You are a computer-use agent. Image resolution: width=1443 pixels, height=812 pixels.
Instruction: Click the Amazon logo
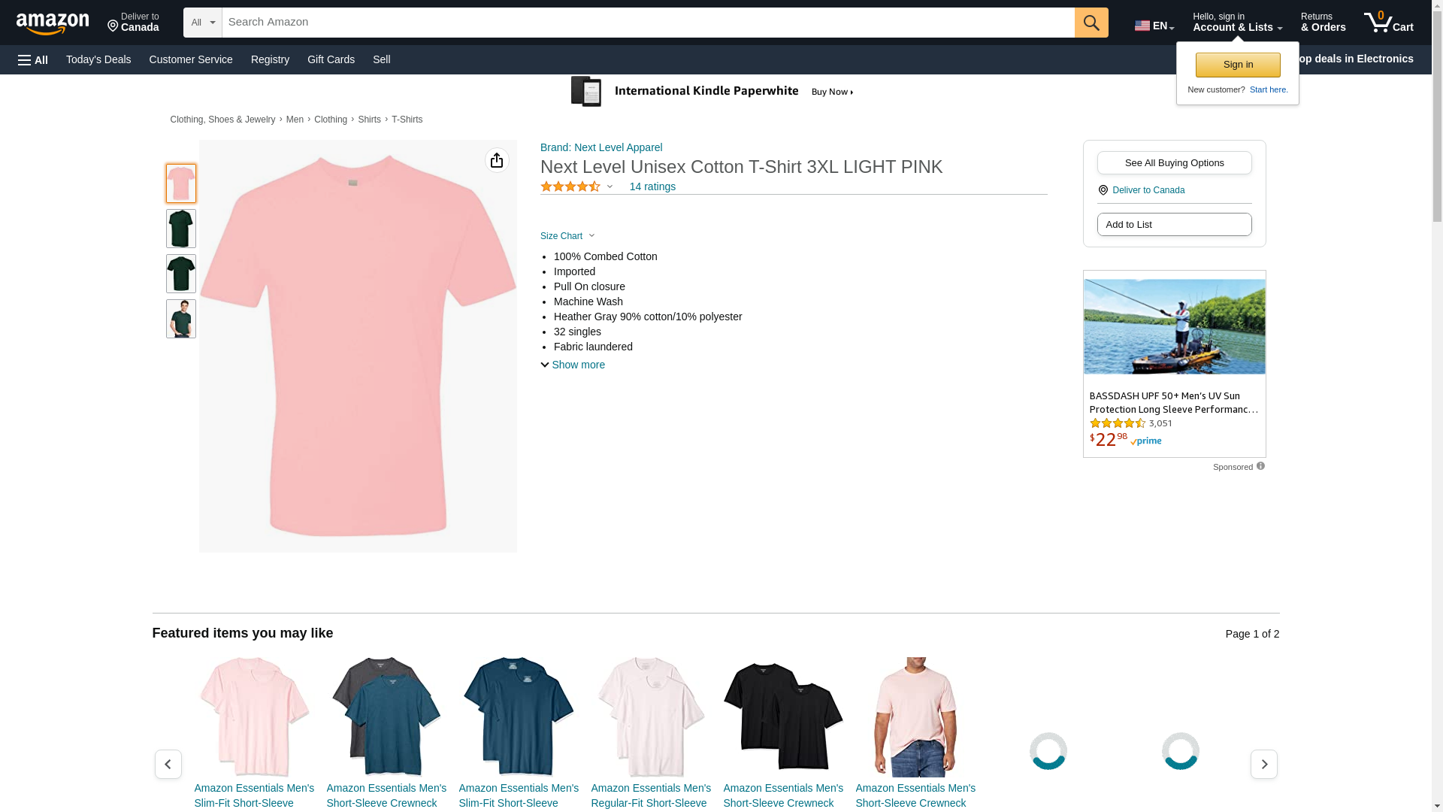click(x=53, y=23)
